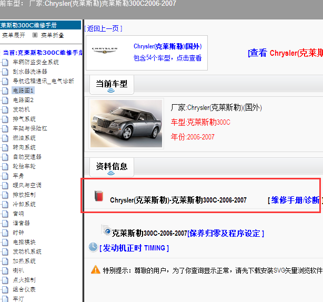Click the gear document icon beside 保养归零

pos(106,230)
